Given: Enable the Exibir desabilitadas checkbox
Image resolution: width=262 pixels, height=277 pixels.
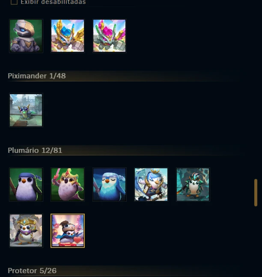Looking at the screenshot, I should 14,2.
